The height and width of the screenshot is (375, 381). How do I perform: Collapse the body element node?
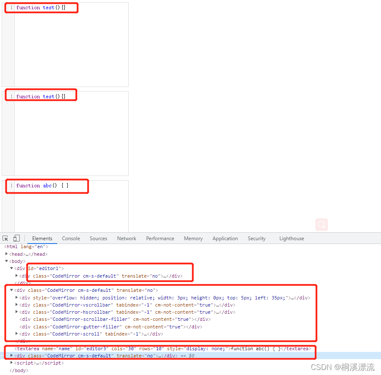coord(7,261)
